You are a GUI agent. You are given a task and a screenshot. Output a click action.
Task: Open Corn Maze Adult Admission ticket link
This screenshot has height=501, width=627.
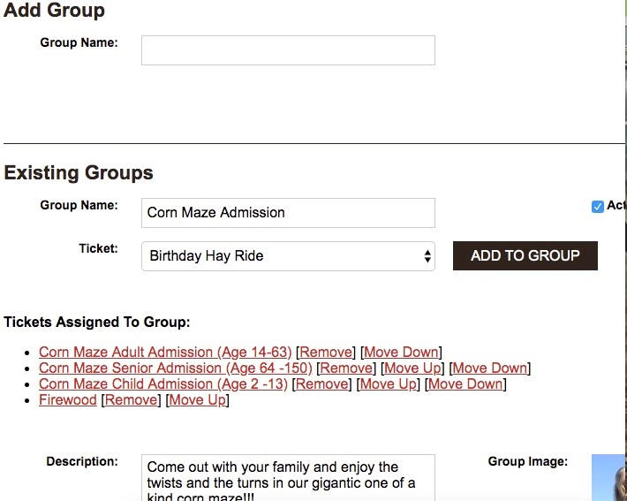click(165, 353)
